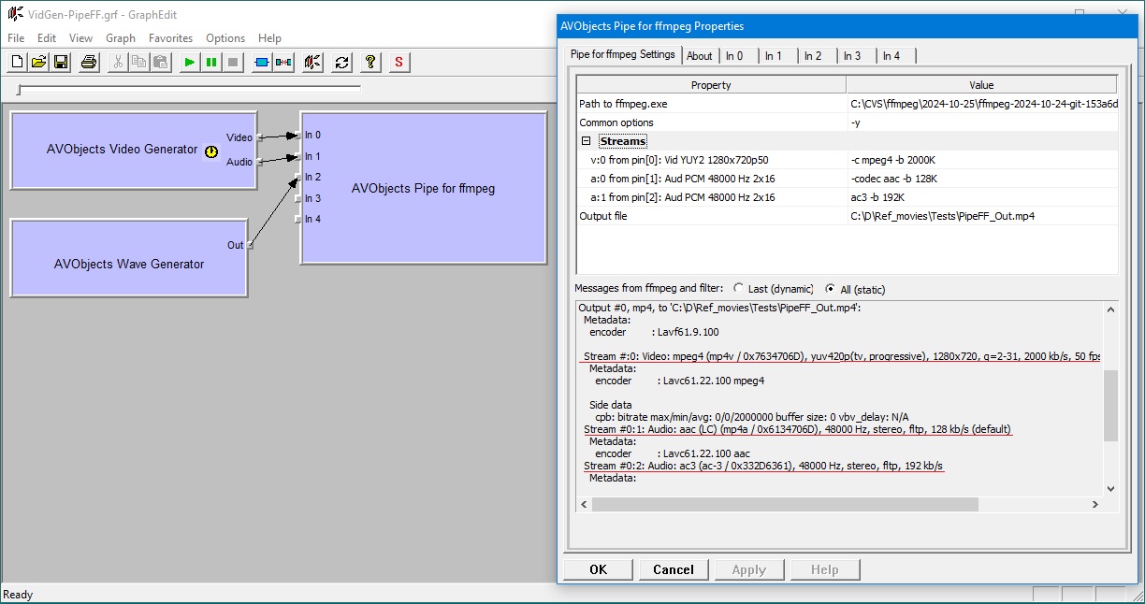The width and height of the screenshot is (1145, 604).
Task: Switch messages to 'Last (dynamic)' mode
Action: pos(739,290)
